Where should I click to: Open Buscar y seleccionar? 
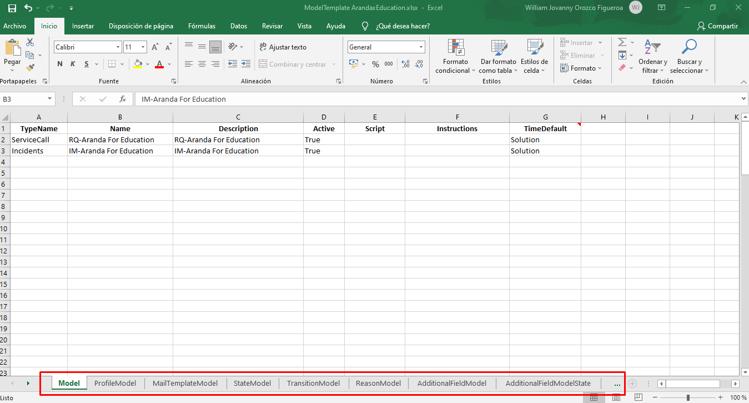tap(689, 56)
